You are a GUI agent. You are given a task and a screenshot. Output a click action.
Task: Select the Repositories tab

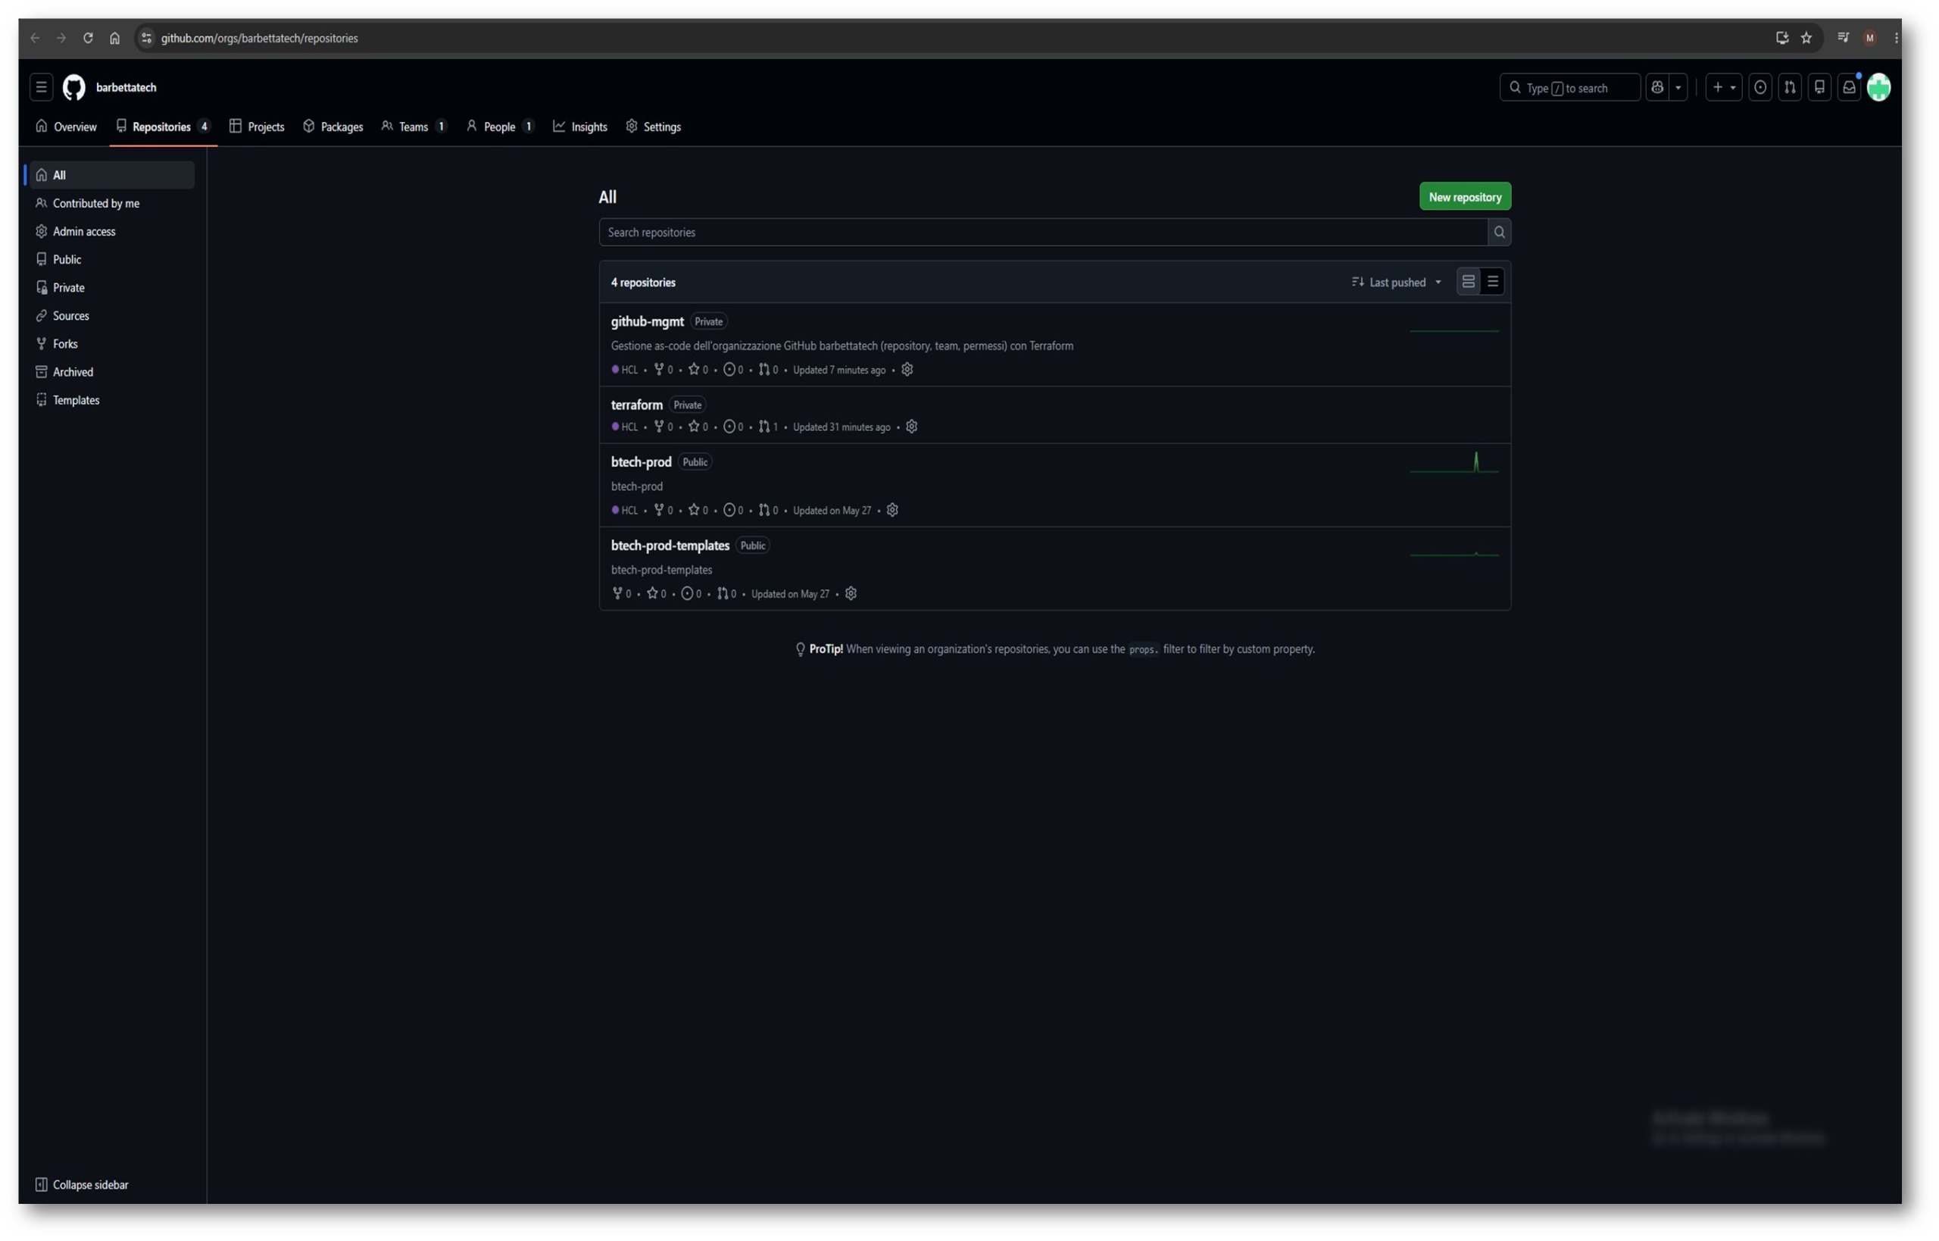tap(164, 127)
